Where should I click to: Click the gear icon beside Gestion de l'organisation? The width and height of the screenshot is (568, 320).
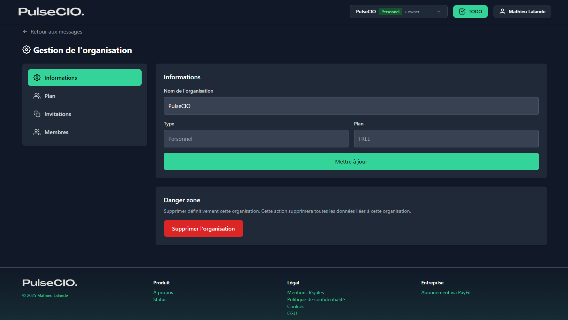tap(27, 50)
